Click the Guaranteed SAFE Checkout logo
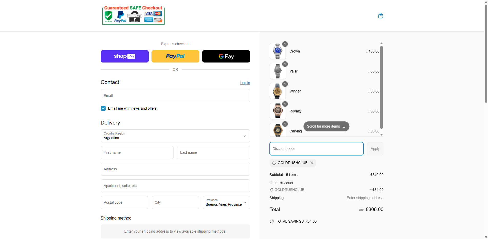The image size is (488, 239). pos(133,15)
